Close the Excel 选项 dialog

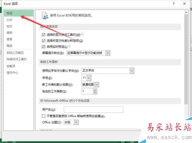click(184, 4)
